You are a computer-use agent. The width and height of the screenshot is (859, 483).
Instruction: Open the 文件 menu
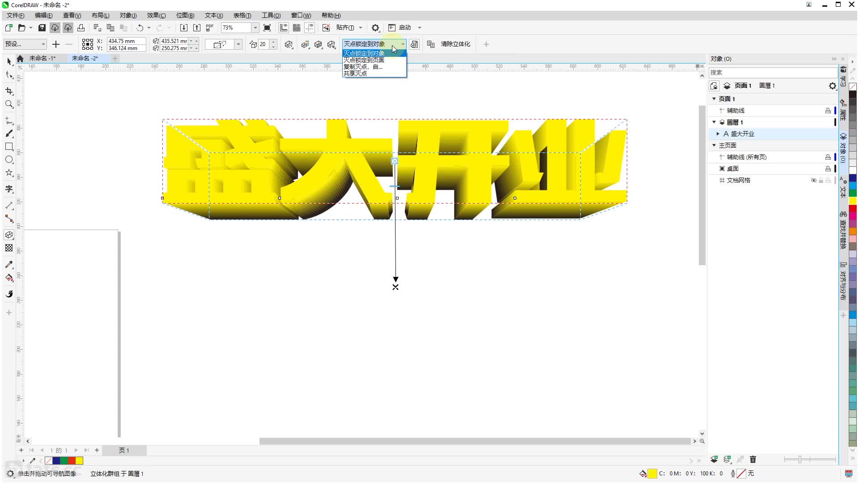click(16, 16)
